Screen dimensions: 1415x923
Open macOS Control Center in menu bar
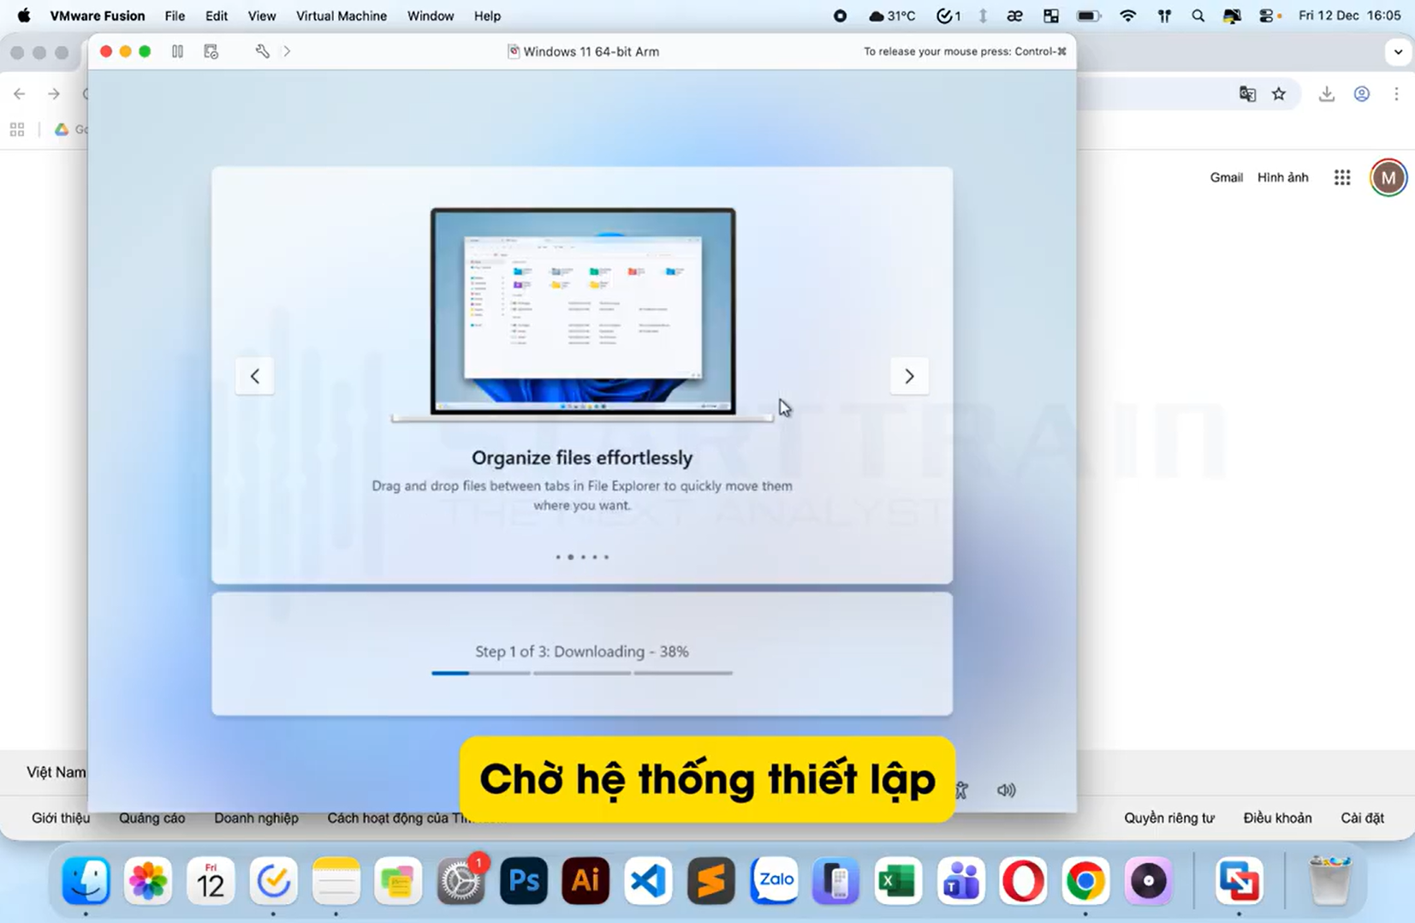coord(1267,16)
